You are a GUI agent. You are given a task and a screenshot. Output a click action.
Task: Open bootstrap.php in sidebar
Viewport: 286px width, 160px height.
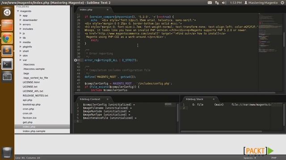point(32,104)
